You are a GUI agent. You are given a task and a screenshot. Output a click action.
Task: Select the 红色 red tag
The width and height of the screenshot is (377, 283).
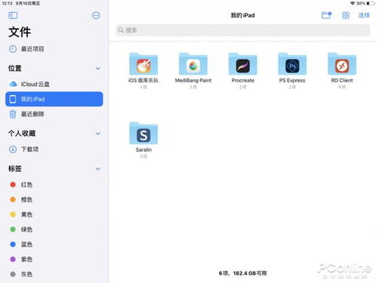tap(54, 185)
